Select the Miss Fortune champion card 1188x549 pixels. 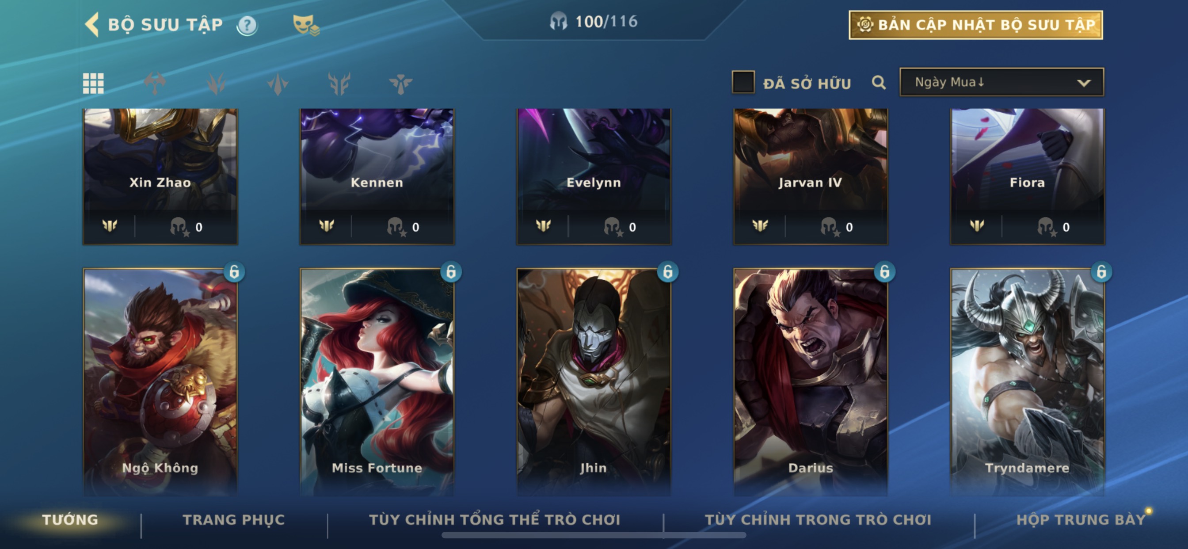(x=377, y=382)
